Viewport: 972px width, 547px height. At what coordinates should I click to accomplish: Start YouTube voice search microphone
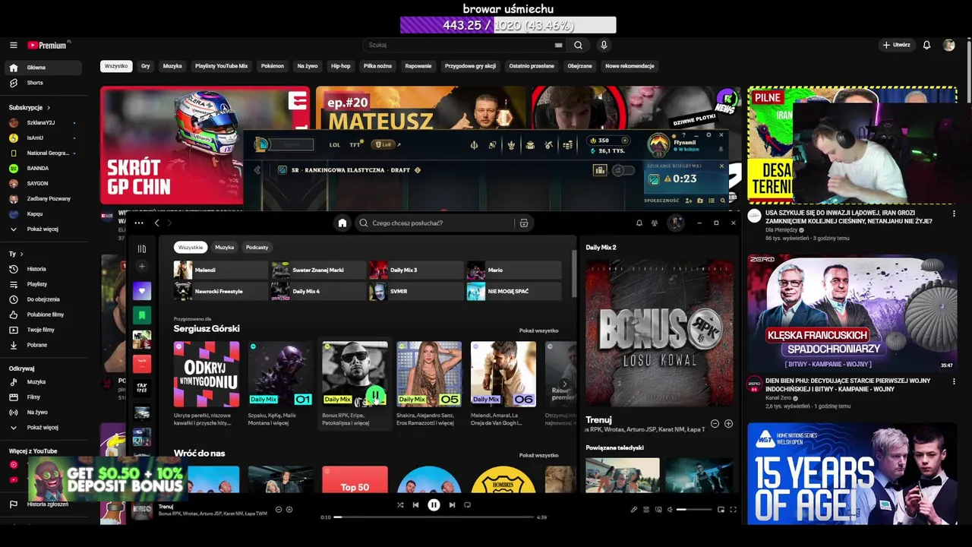[604, 46]
